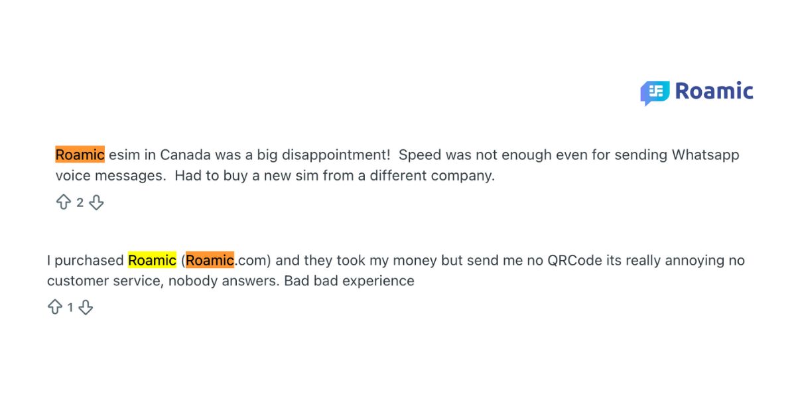796x418 pixels.
Task: Upvote the Canada esim disappointment comment
Action: pyautogui.click(x=63, y=202)
